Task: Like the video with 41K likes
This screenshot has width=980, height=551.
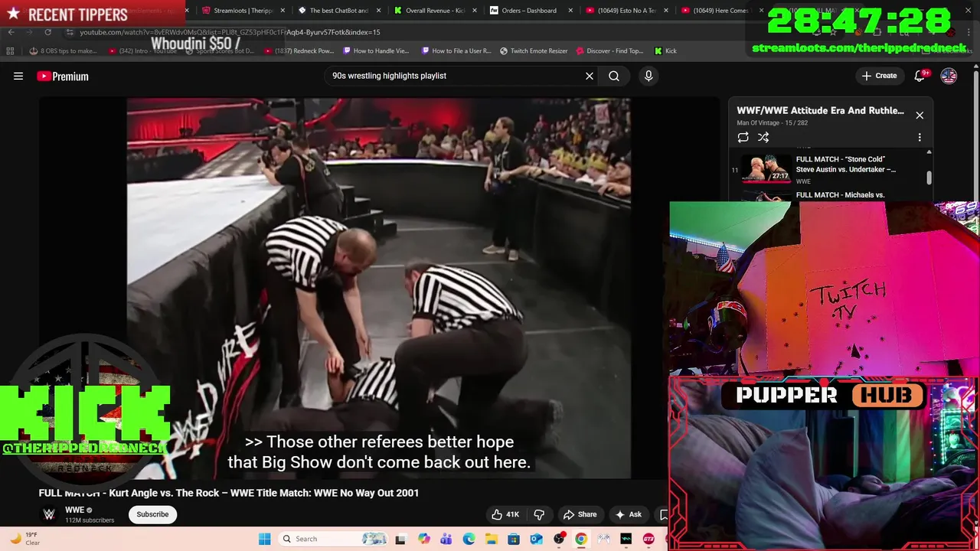Action: [505, 514]
